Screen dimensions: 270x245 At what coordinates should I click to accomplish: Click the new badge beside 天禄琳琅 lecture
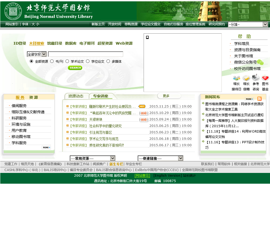click(144, 120)
